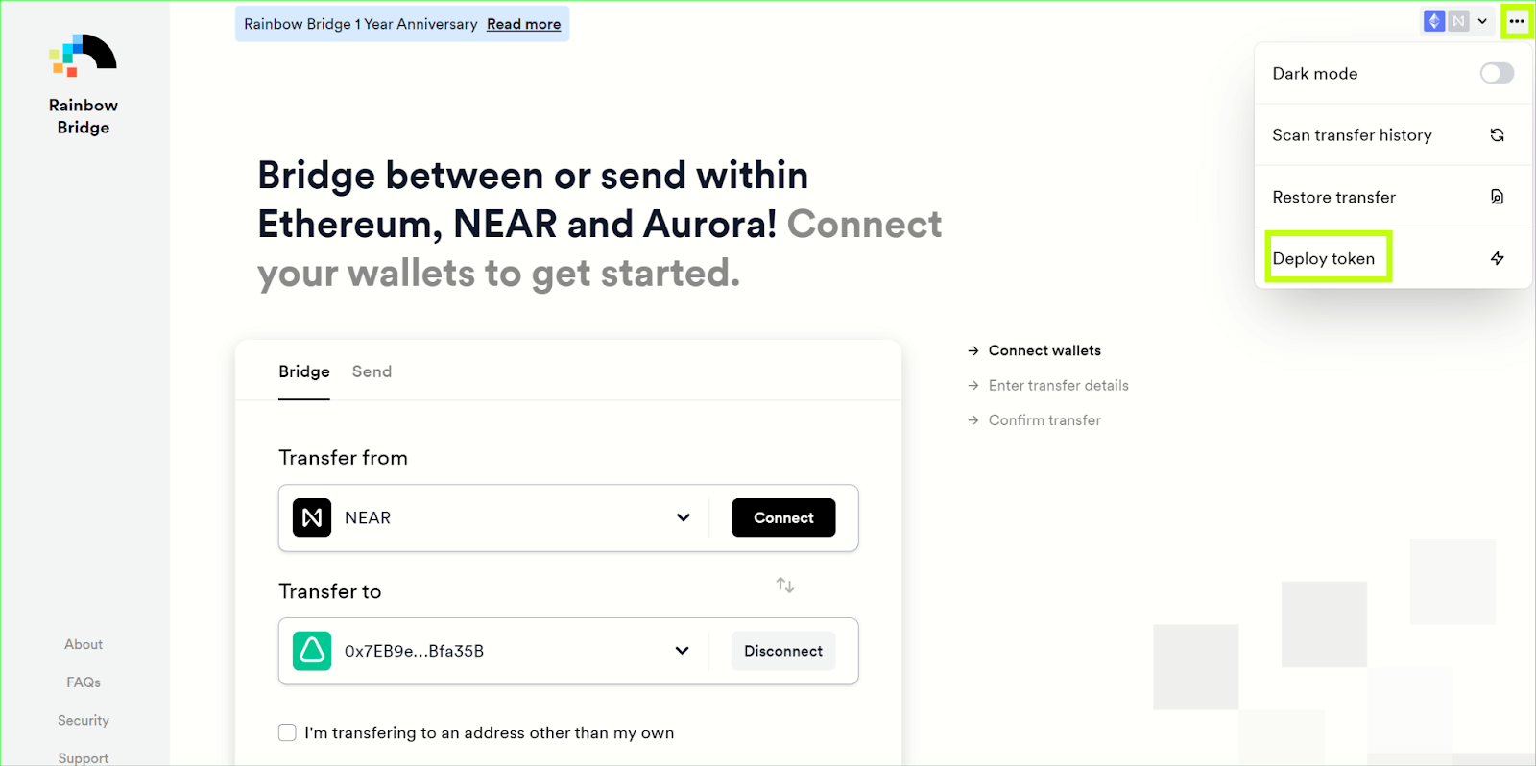Choose Deploy token from the menu
The height and width of the screenshot is (766, 1536).
click(1324, 258)
